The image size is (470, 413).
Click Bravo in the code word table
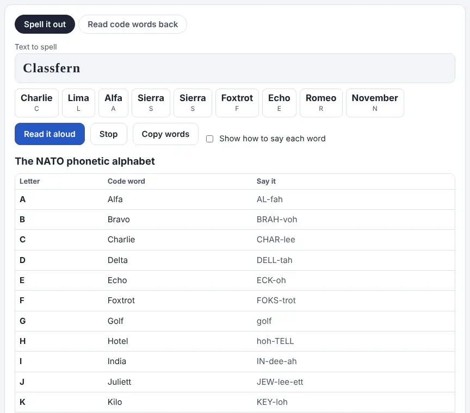coord(119,220)
